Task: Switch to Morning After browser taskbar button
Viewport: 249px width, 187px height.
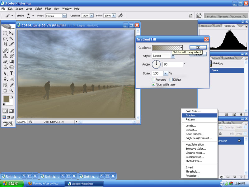Action: point(45,184)
